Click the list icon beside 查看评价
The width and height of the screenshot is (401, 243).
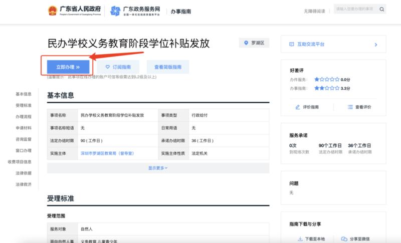point(350,107)
